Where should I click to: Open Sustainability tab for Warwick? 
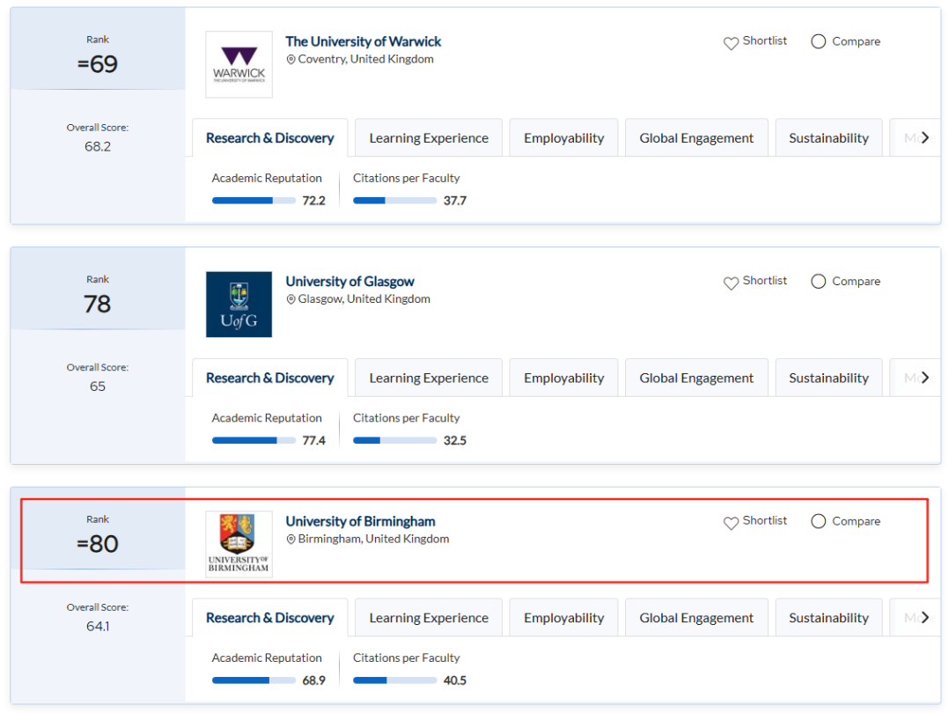click(x=828, y=138)
